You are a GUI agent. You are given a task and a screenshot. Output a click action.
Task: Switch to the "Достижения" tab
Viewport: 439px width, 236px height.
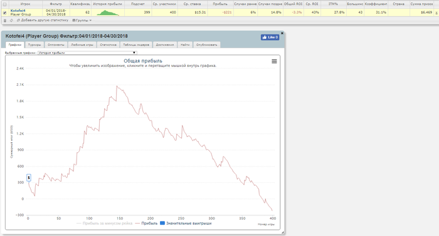164,44
